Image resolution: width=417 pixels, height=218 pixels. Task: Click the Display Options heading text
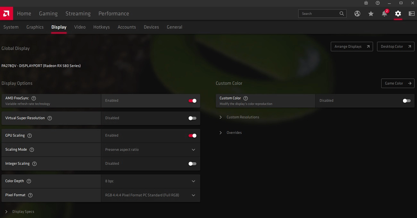click(x=17, y=83)
